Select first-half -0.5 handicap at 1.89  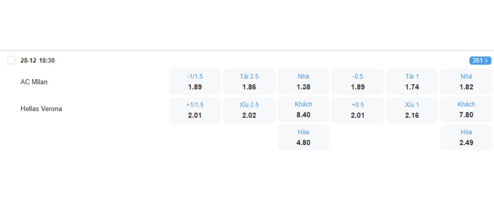pyautogui.click(x=358, y=82)
